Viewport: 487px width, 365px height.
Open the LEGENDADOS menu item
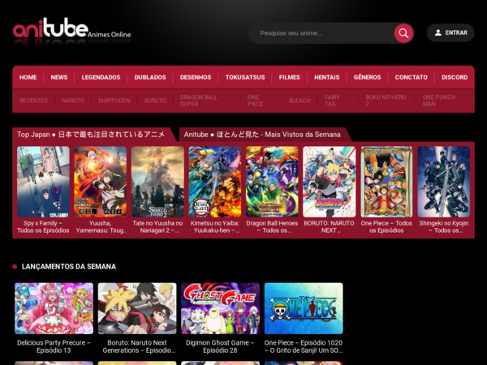pos(101,77)
